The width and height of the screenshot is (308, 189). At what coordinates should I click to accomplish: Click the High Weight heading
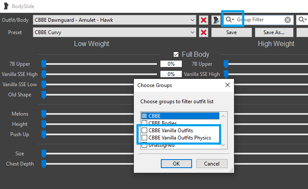pos(276,44)
